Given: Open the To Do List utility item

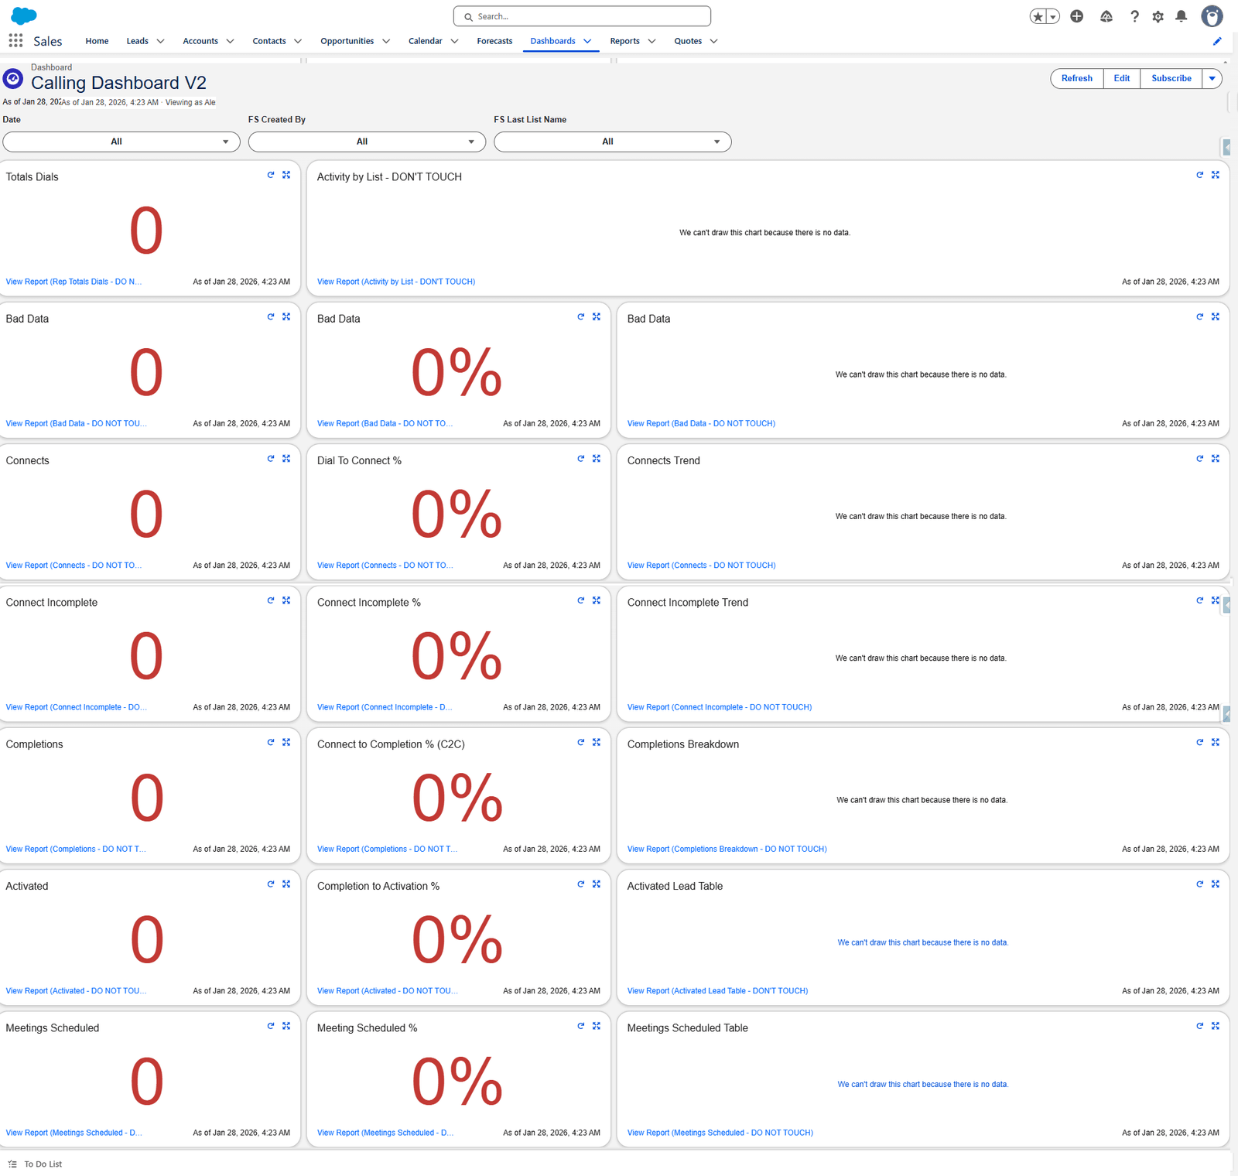Looking at the screenshot, I should tap(36, 1164).
